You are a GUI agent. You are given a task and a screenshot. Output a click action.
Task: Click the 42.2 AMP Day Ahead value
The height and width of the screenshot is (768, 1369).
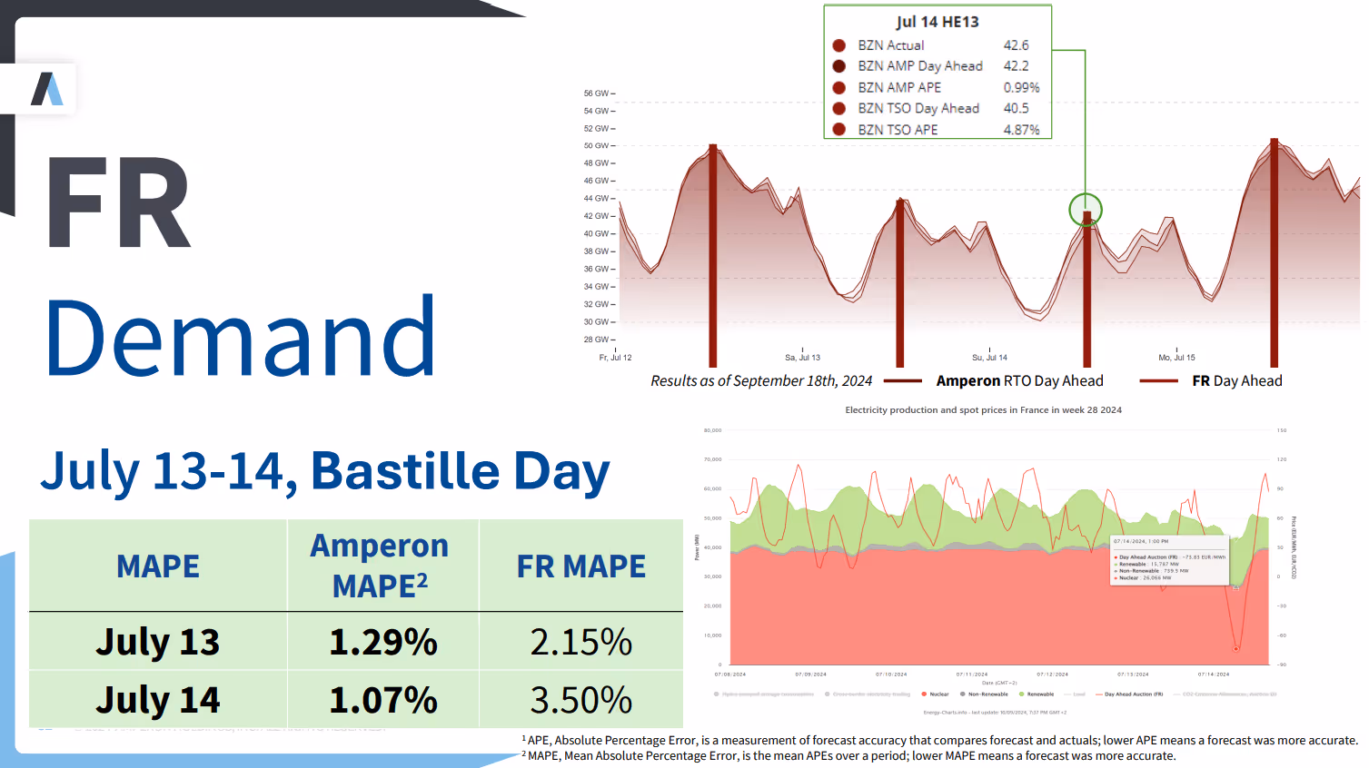coord(1016,66)
